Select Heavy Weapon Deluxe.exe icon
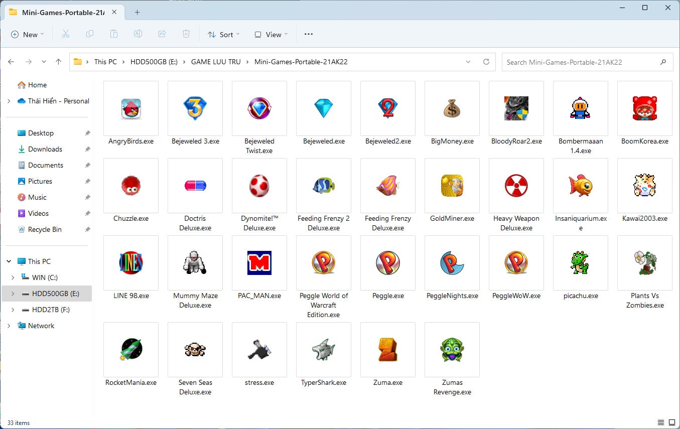680x429 pixels. (x=516, y=186)
